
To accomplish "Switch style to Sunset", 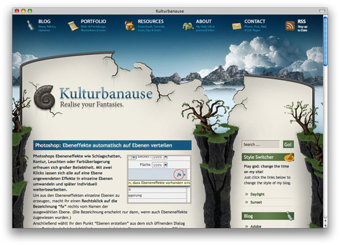I will (256, 202).
